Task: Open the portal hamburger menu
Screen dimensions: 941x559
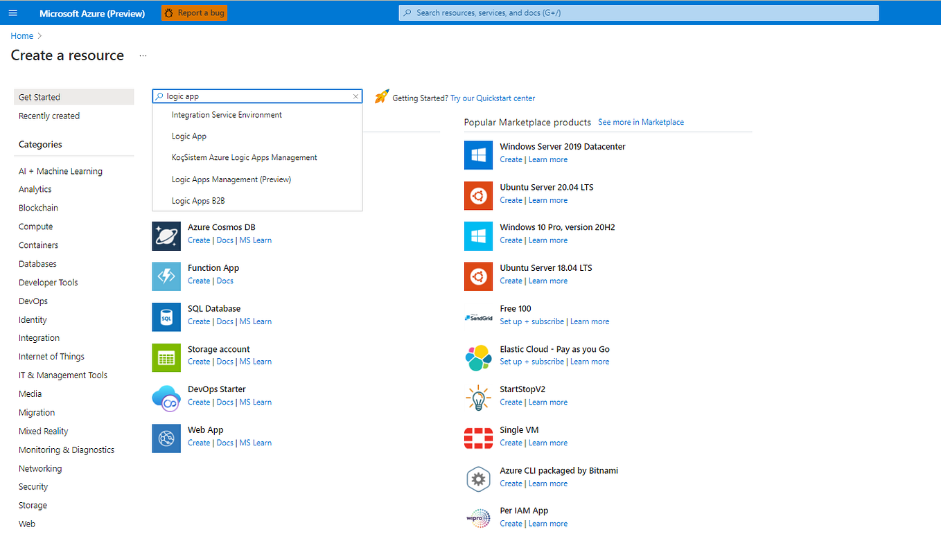Action: coord(12,12)
